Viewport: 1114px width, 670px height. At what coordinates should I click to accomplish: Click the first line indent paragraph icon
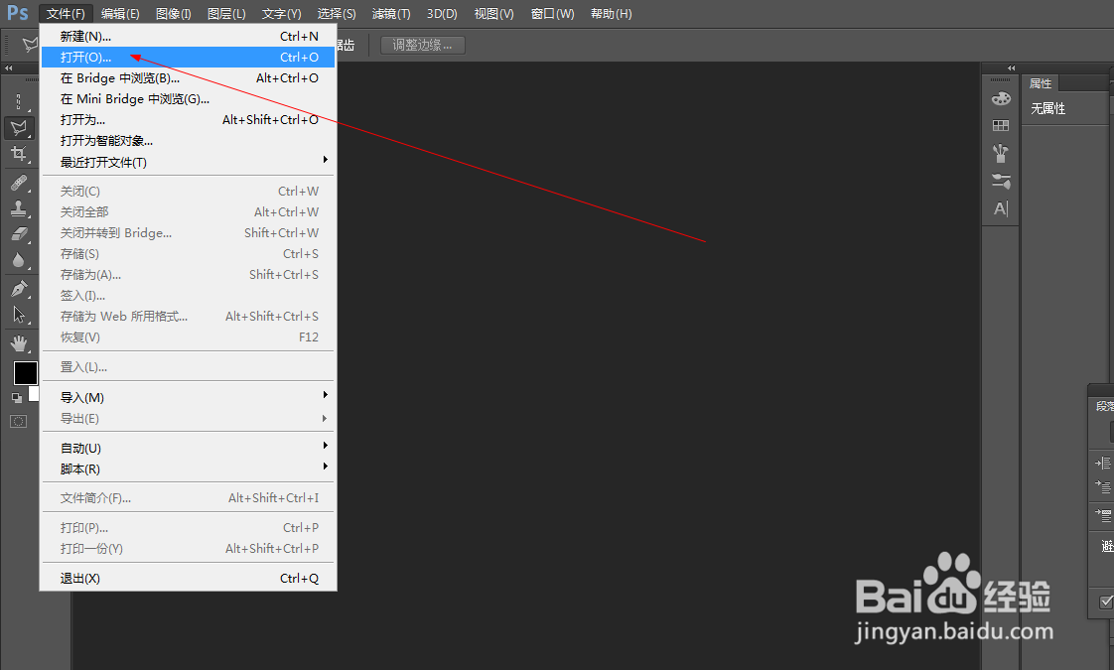coord(1103,486)
